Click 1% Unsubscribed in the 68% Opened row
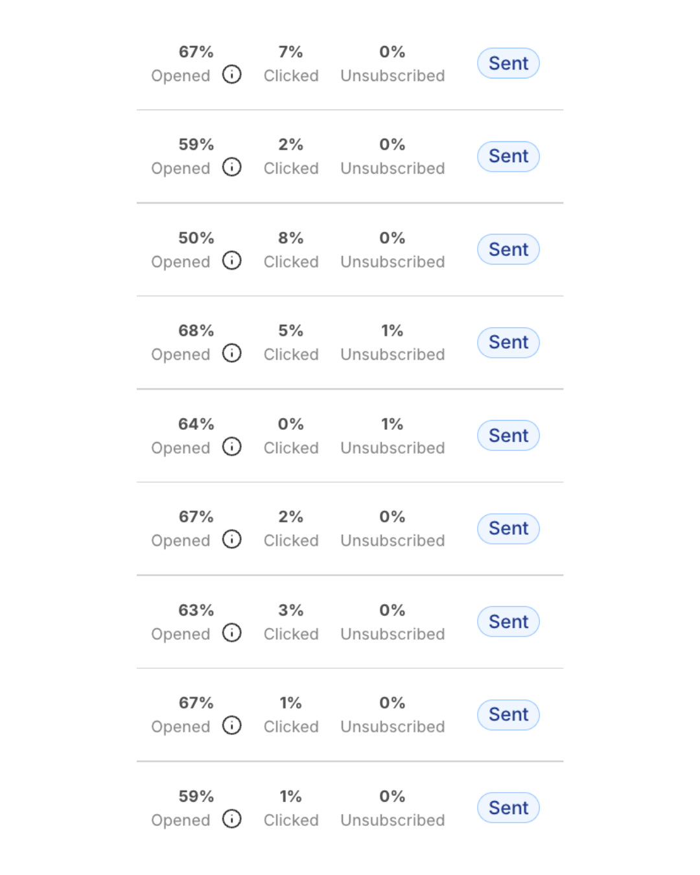 (393, 342)
